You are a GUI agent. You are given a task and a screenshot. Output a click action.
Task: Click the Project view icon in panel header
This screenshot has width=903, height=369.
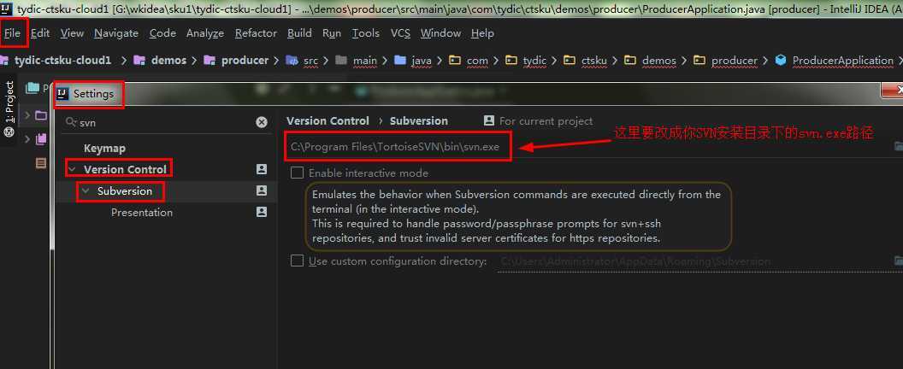coord(32,88)
